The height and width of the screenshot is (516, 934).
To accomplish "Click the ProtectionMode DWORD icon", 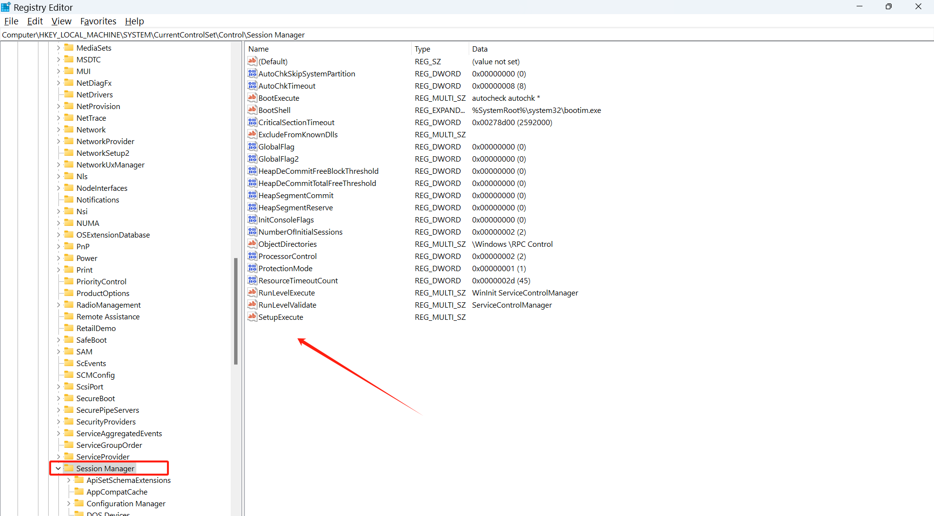I will click(x=252, y=268).
